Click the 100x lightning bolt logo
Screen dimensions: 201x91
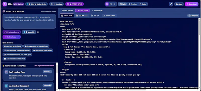click(x=5, y=4)
